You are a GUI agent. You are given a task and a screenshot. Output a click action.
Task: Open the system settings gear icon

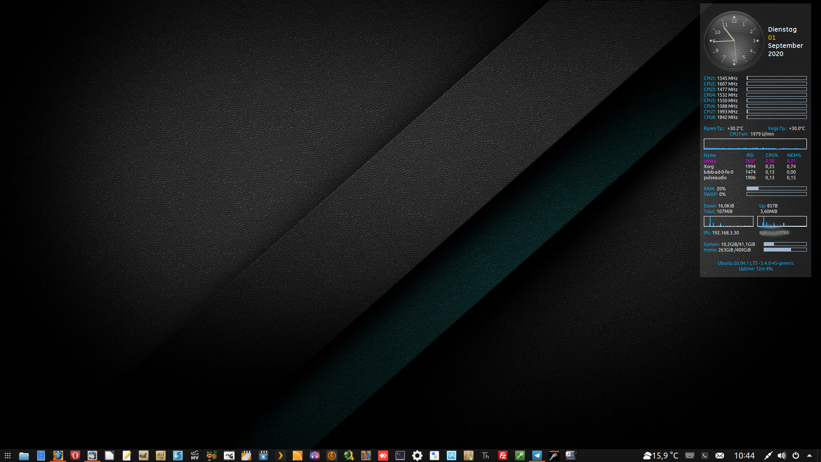[417, 456]
